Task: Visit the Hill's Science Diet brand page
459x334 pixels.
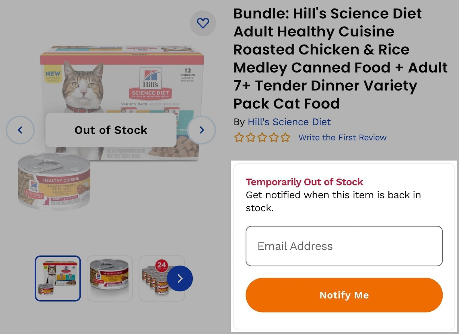Action: pos(289,122)
